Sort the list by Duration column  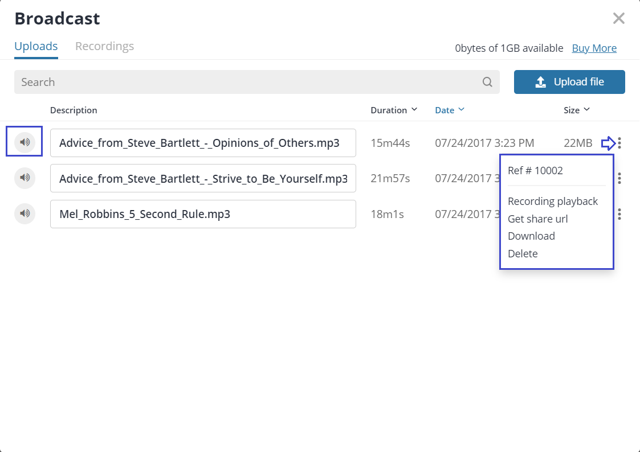pos(393,110)
